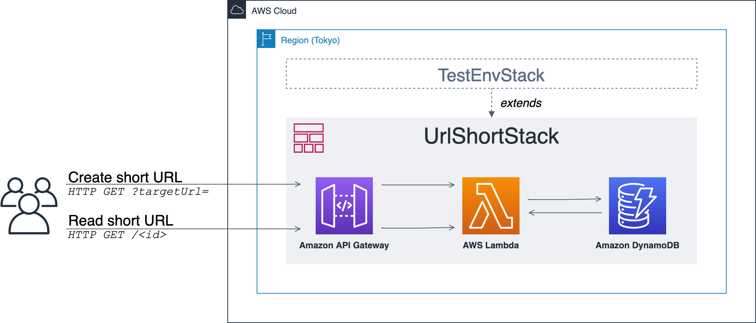Click the "AWS Cloud" label
This screenshot has height=323, width=756.
274,11
